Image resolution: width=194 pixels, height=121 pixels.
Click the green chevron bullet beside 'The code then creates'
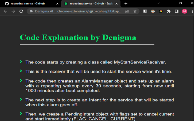(21, 80)
